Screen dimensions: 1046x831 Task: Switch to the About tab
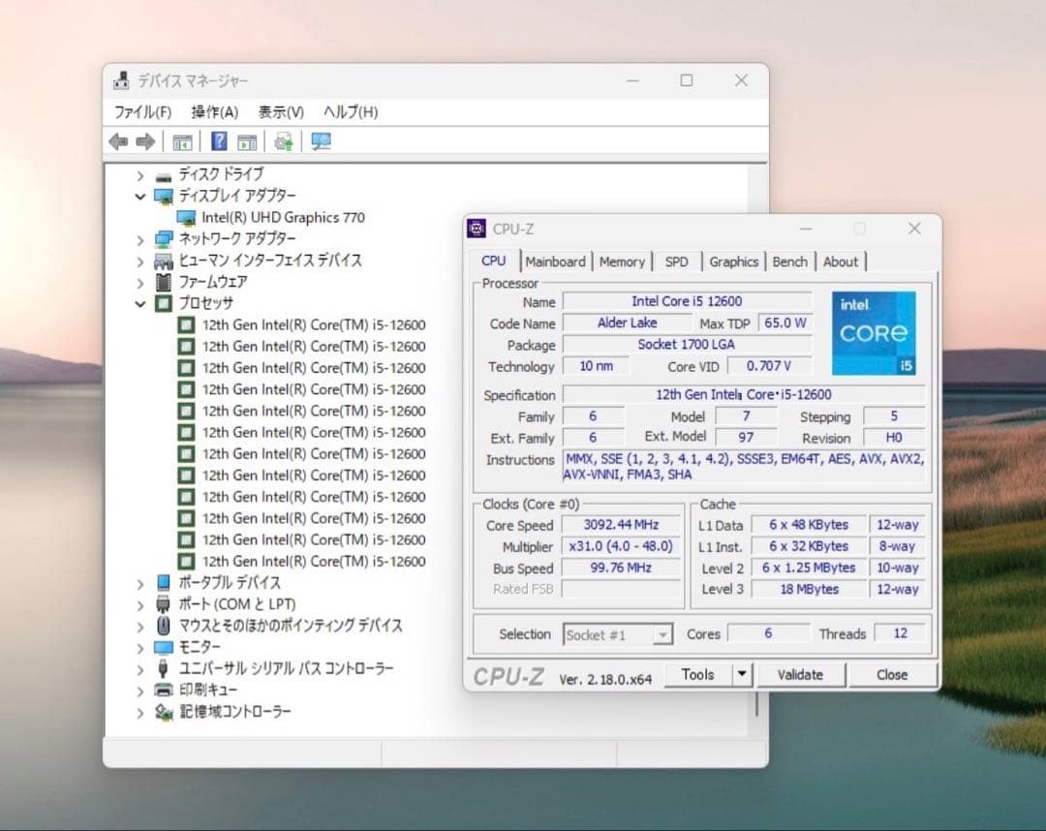click(841, 262)
